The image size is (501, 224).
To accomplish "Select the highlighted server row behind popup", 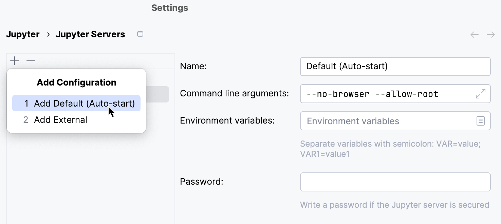I will tap(157, 94).
